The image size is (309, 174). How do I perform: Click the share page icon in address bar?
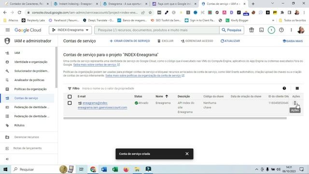[x=143, y=13]
